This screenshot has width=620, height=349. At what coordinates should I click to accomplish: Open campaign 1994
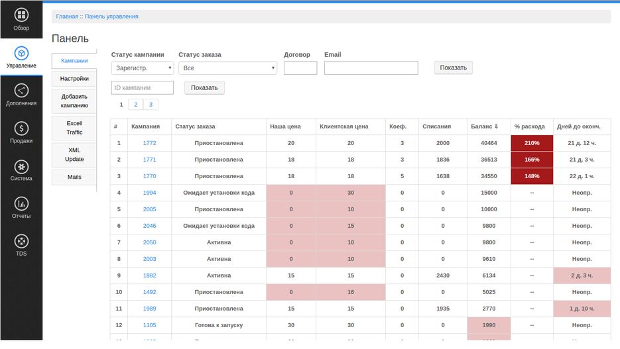click(x=149, y=193)
